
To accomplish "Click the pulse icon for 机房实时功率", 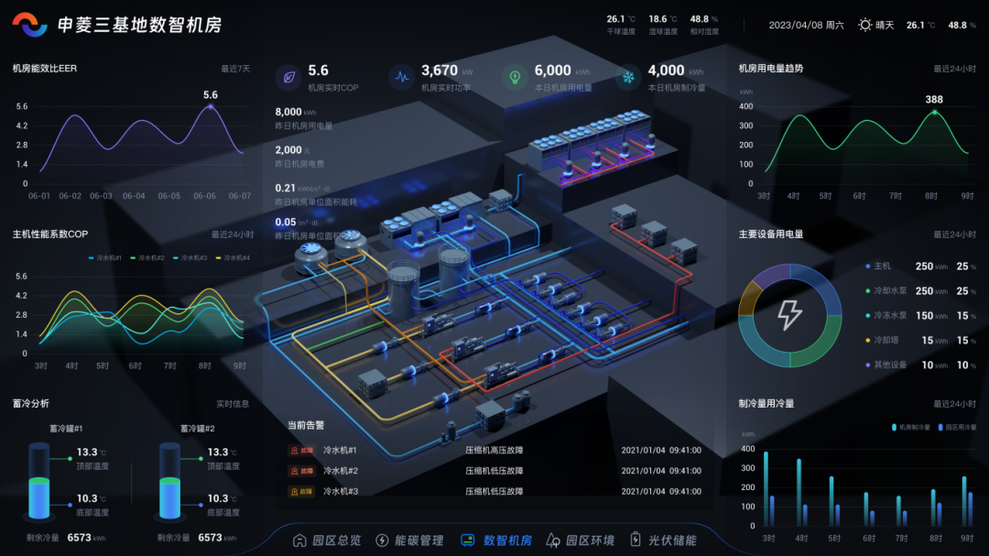I will (402, 78).
